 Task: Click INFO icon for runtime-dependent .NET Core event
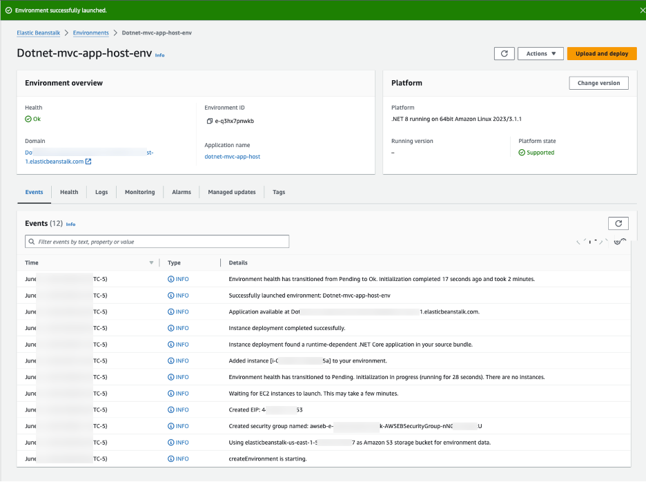point(171,345)
